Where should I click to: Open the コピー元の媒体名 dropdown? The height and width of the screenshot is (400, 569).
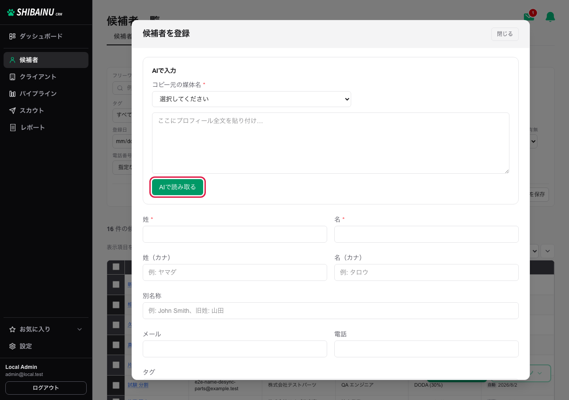[252, 99]
